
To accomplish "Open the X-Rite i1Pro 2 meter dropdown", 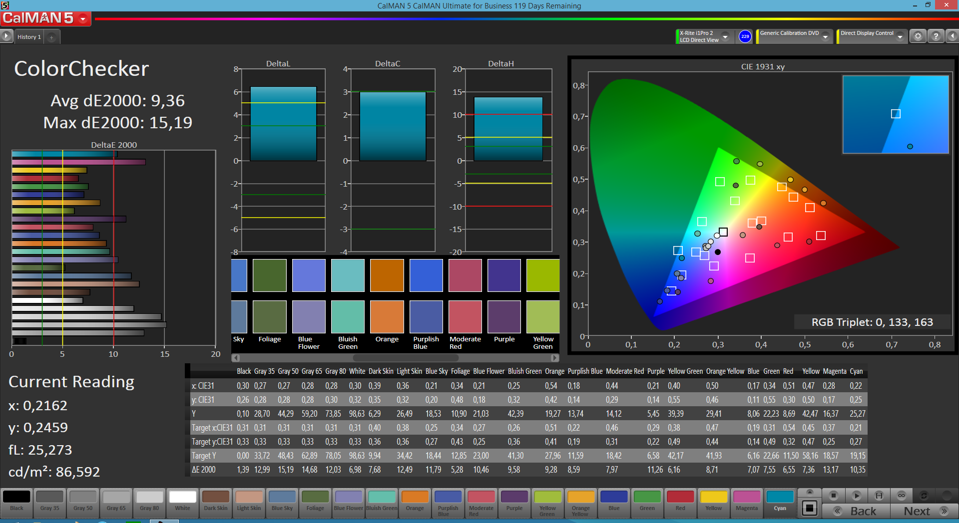I will coord(725,36).
